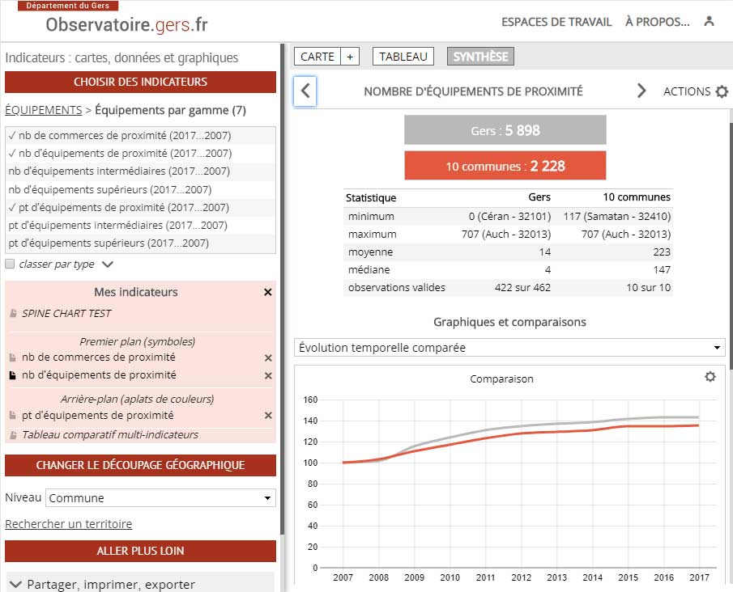733x592 pixels.
Task: Open the Rechercher un territoire link
Action: coord(69,524)
